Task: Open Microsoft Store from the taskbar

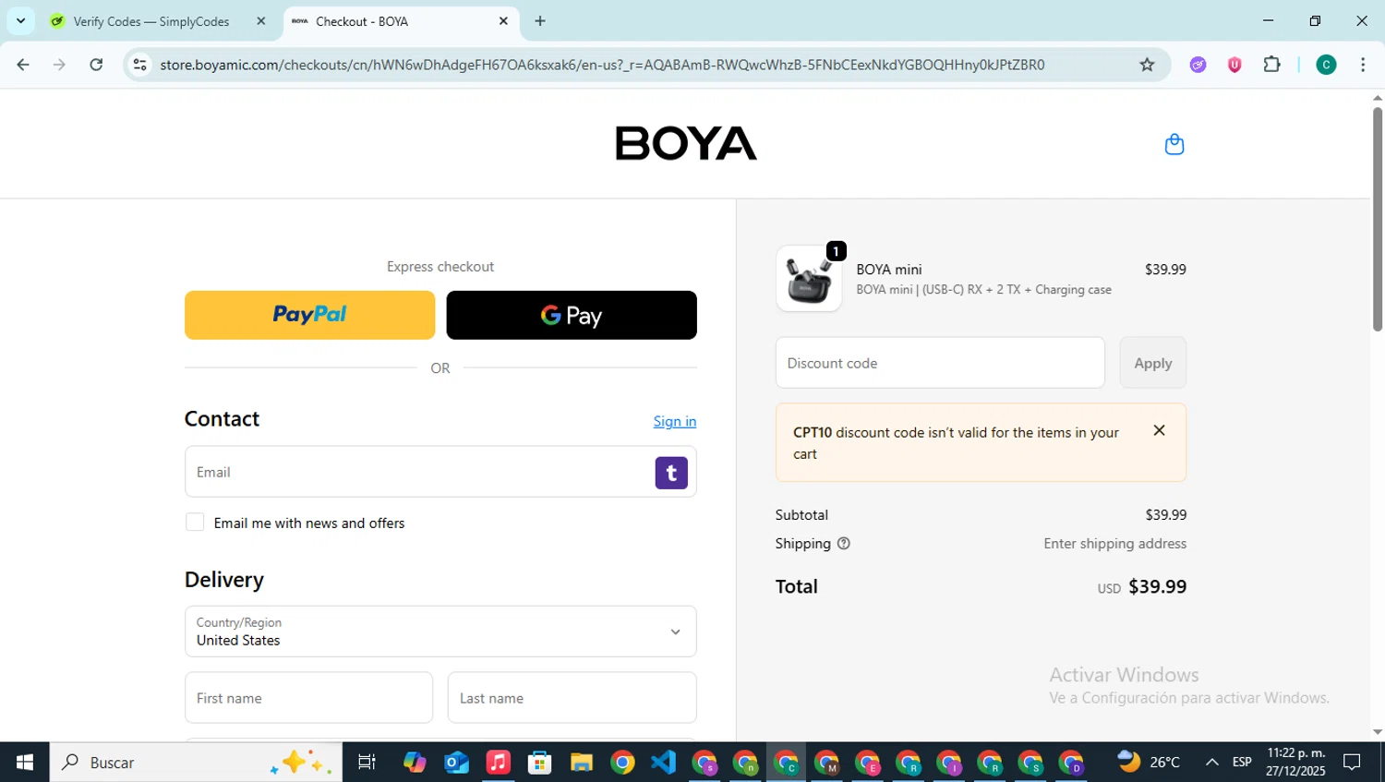Action: (x=539, y=762)
